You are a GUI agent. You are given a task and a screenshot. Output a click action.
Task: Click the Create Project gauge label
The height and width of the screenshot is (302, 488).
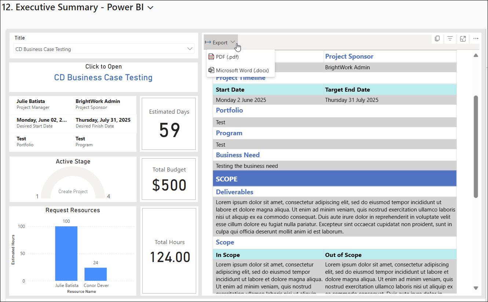(73, 192)
